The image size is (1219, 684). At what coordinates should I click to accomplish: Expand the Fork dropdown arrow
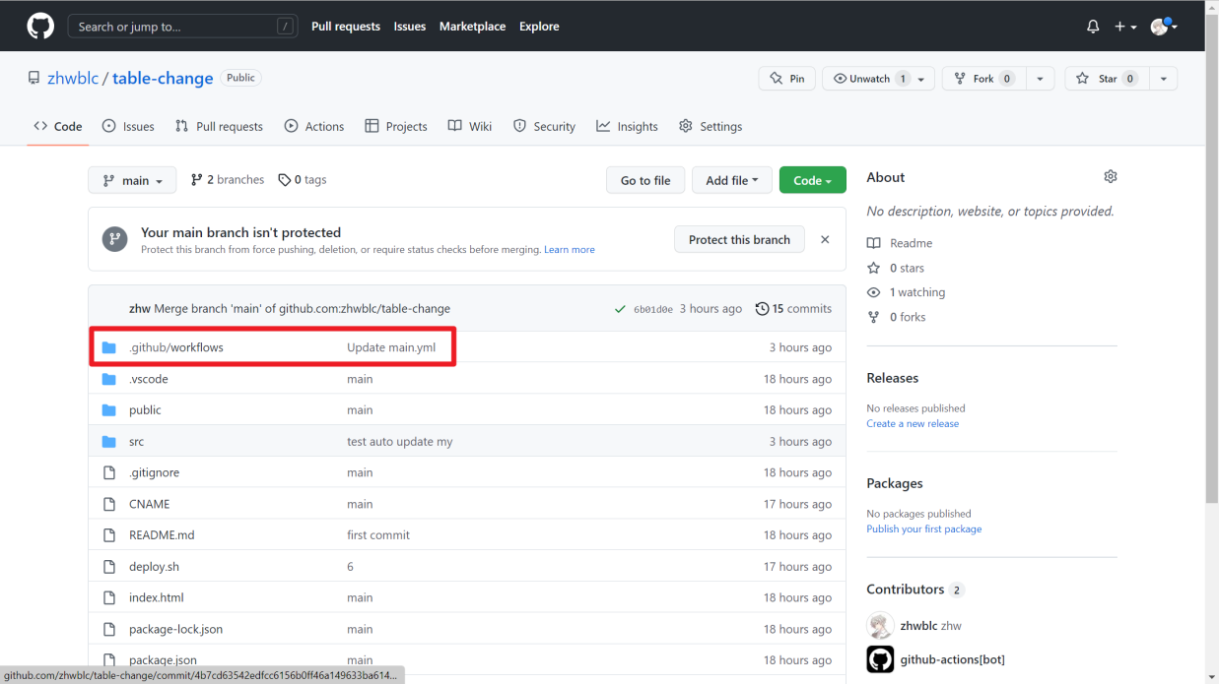tap(1041, 79)
